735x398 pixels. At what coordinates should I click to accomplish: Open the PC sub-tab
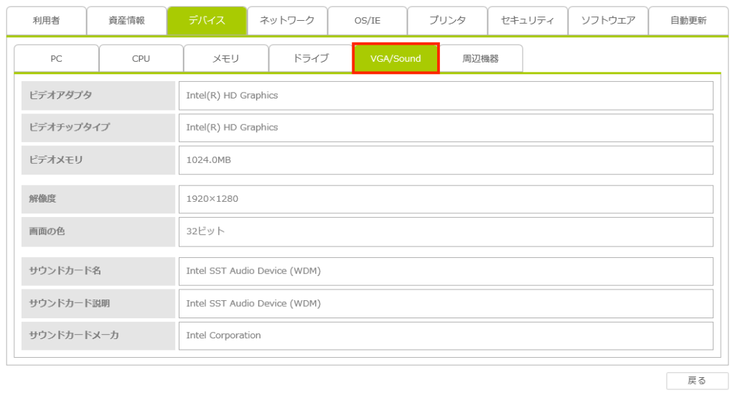pos(57,59)
